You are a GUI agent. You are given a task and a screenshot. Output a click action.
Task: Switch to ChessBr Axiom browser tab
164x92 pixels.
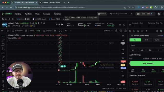pos(51,2)
